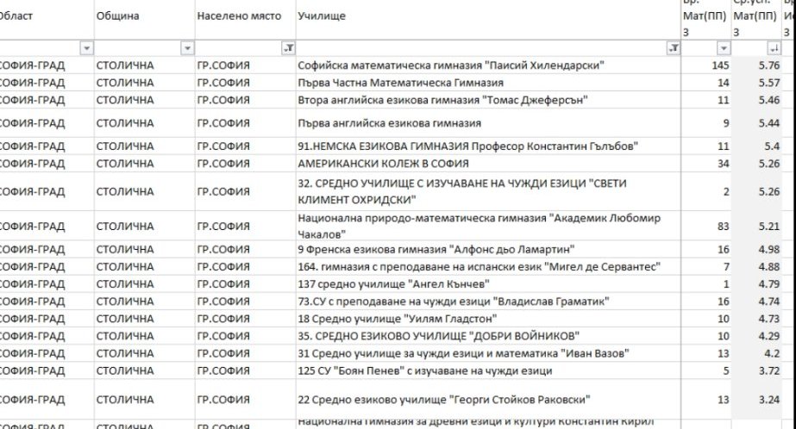Select cell 22 Средно езиково училище "Георги Стойков Раковски"
This screenshot has width=796, height=429.
(488, 400)
